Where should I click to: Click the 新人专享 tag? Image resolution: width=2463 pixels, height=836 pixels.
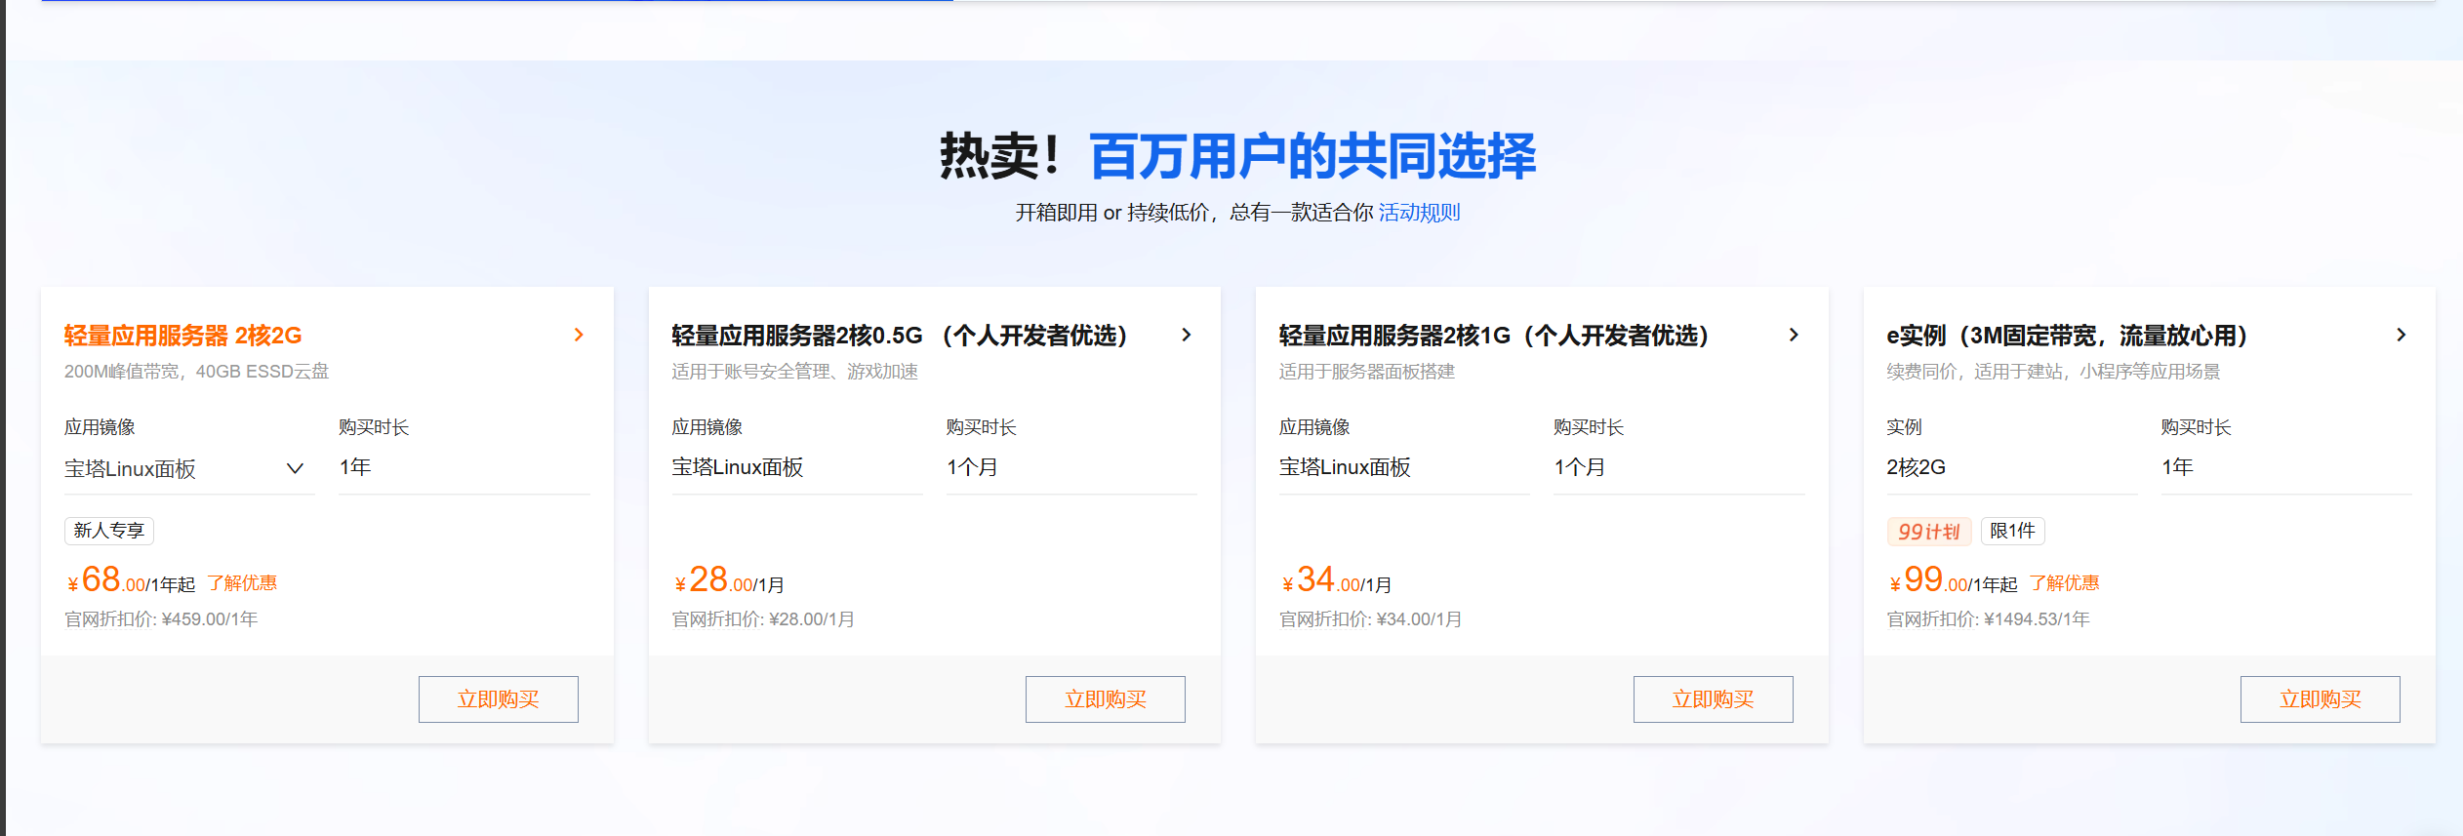pos(109,531)
